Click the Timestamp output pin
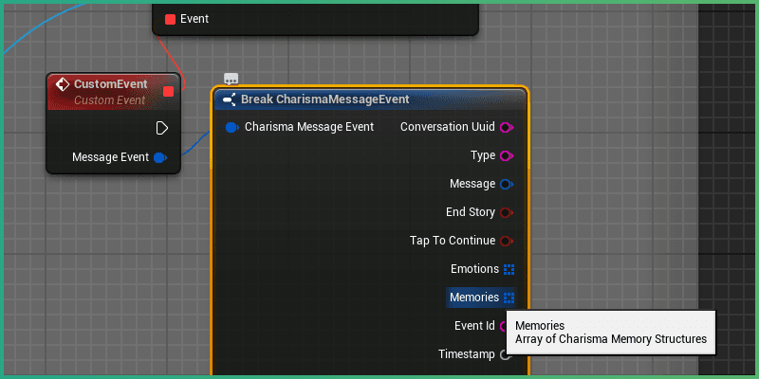Screen dimensions: 759x379 [506, 354]
